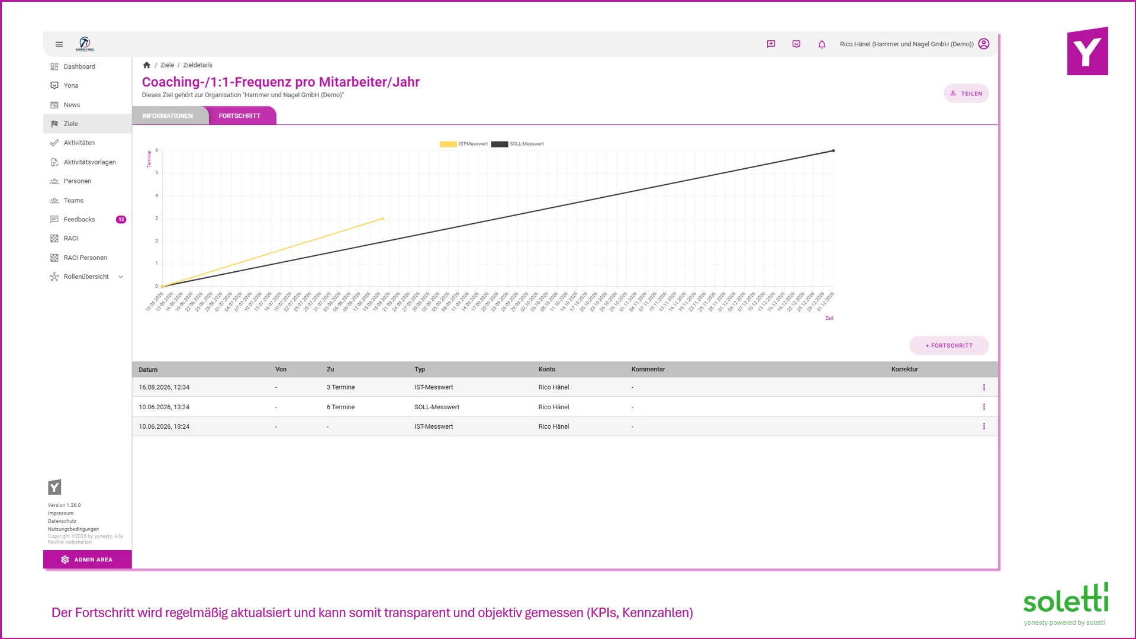Click the Ziele flag icon
This screenshot has width=1136, height=639.
click(x=54, y=124)
